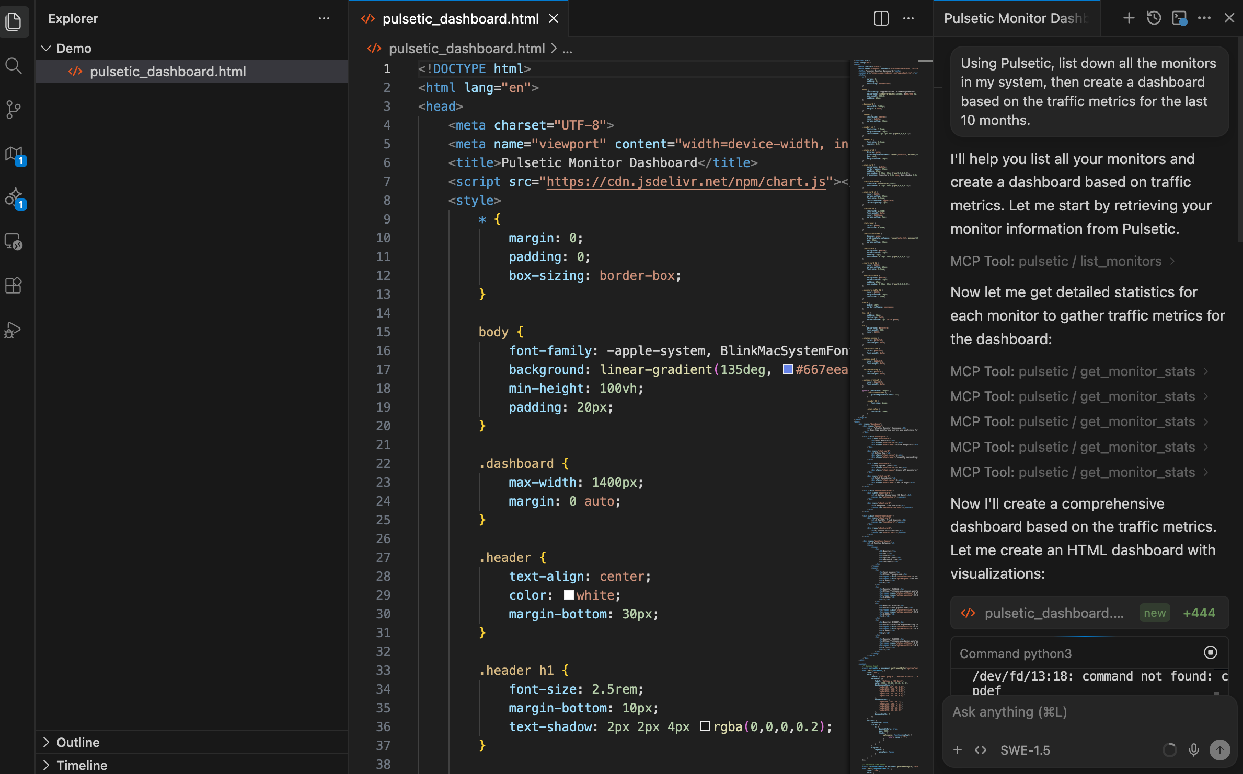This screenshot has width=1243, height=774.
Task: Start a new chat session
Action: click(x=1129, y=17)
